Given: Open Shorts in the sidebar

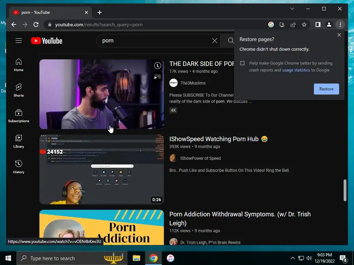Looking at the screenshot, I should coord(19,90).
